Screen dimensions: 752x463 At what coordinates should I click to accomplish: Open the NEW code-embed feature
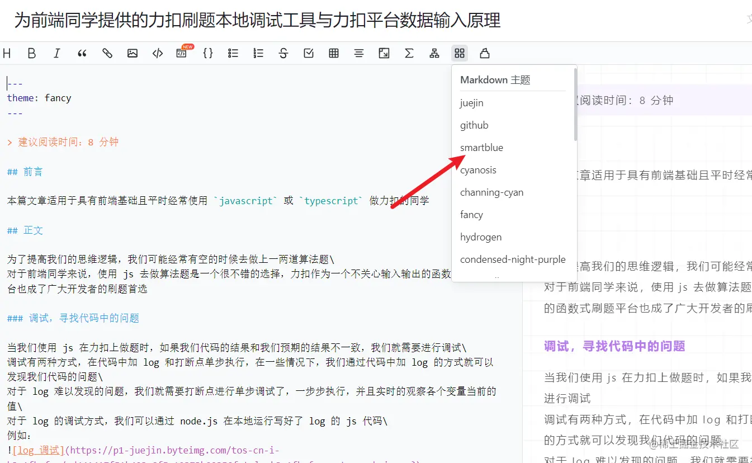click(183, 53)
